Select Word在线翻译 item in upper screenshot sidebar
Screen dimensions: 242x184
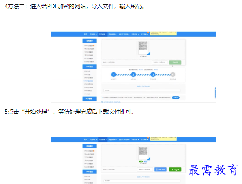[x=89, y=49]
